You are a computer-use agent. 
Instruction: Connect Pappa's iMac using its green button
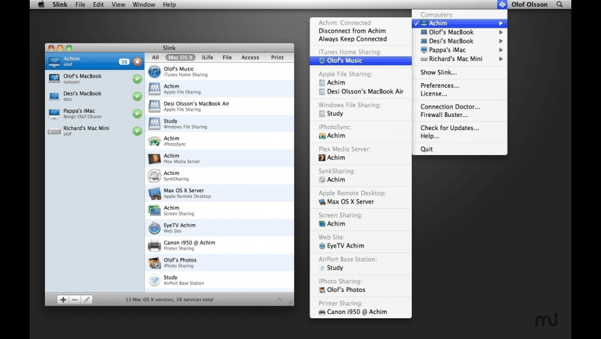pos(137,113)
